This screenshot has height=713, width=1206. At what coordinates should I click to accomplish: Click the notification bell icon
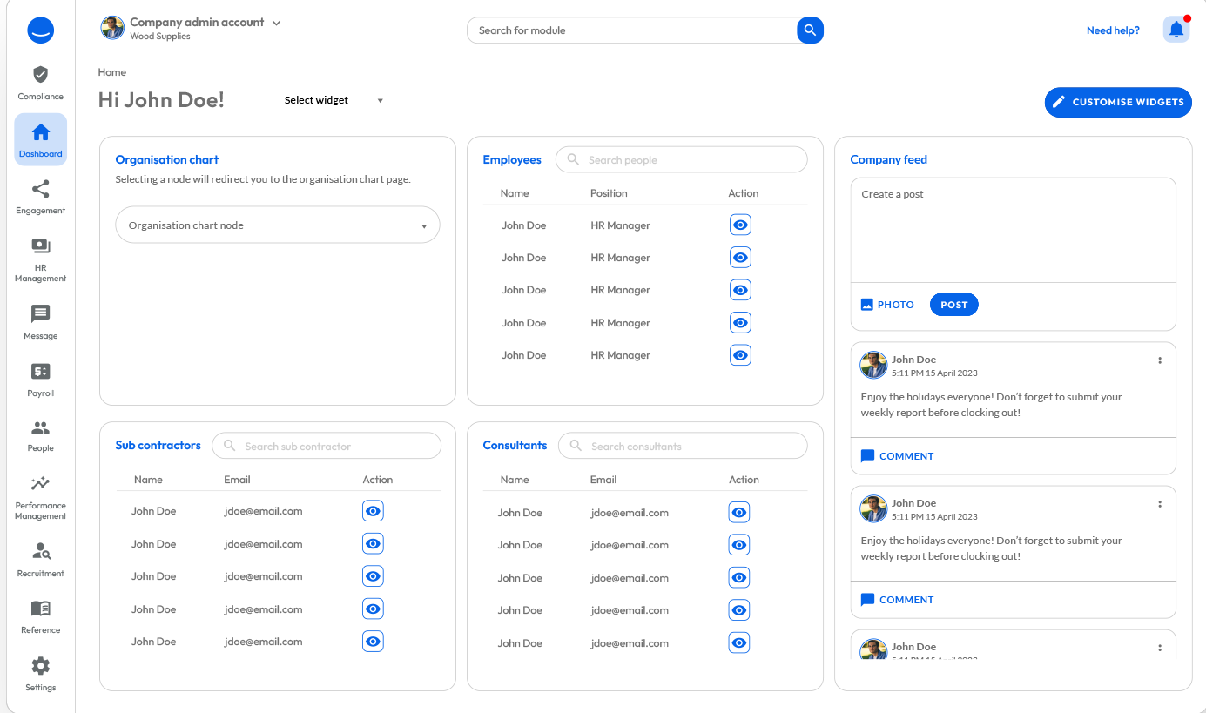tap(1176, 30)
